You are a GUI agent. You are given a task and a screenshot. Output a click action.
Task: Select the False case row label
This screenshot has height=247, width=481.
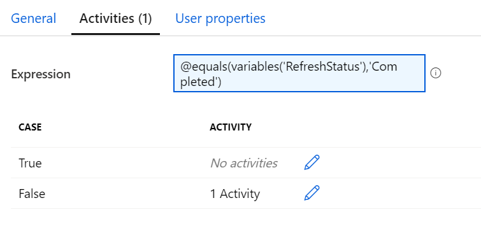point(32,194)
